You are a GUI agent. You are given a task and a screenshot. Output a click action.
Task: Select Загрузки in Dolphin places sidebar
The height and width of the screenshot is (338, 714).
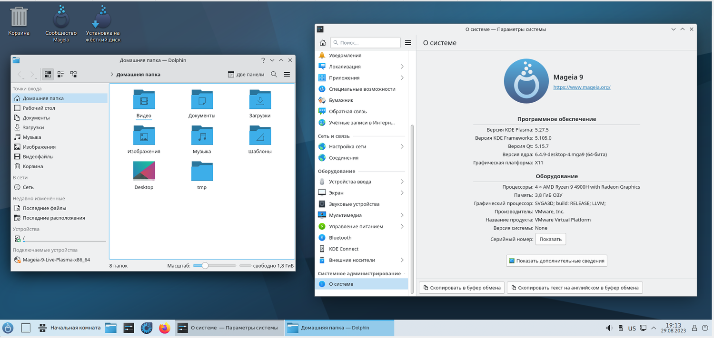[59, 127]
